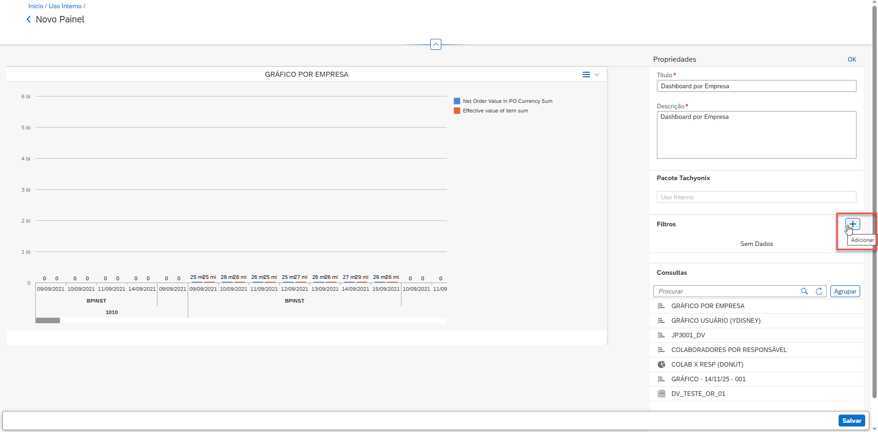Image resolution: width=878 pixels, height=432 pixels.
Task: Toggle Net Order Value legend blue swatch
Action: coord(457,101)
